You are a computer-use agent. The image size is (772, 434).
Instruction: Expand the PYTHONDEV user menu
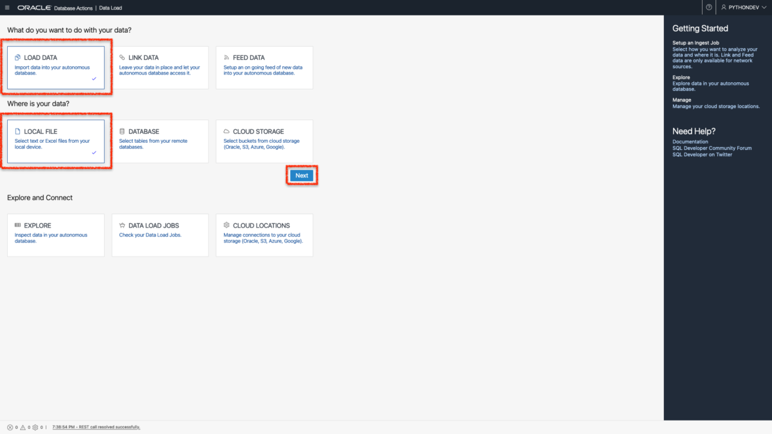742,7
